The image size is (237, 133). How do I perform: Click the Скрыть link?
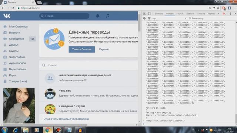click(x=104, y=49)
